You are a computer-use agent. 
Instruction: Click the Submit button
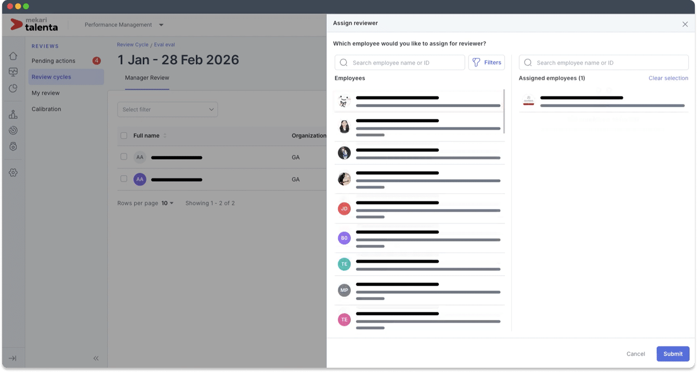pos(672,354)
